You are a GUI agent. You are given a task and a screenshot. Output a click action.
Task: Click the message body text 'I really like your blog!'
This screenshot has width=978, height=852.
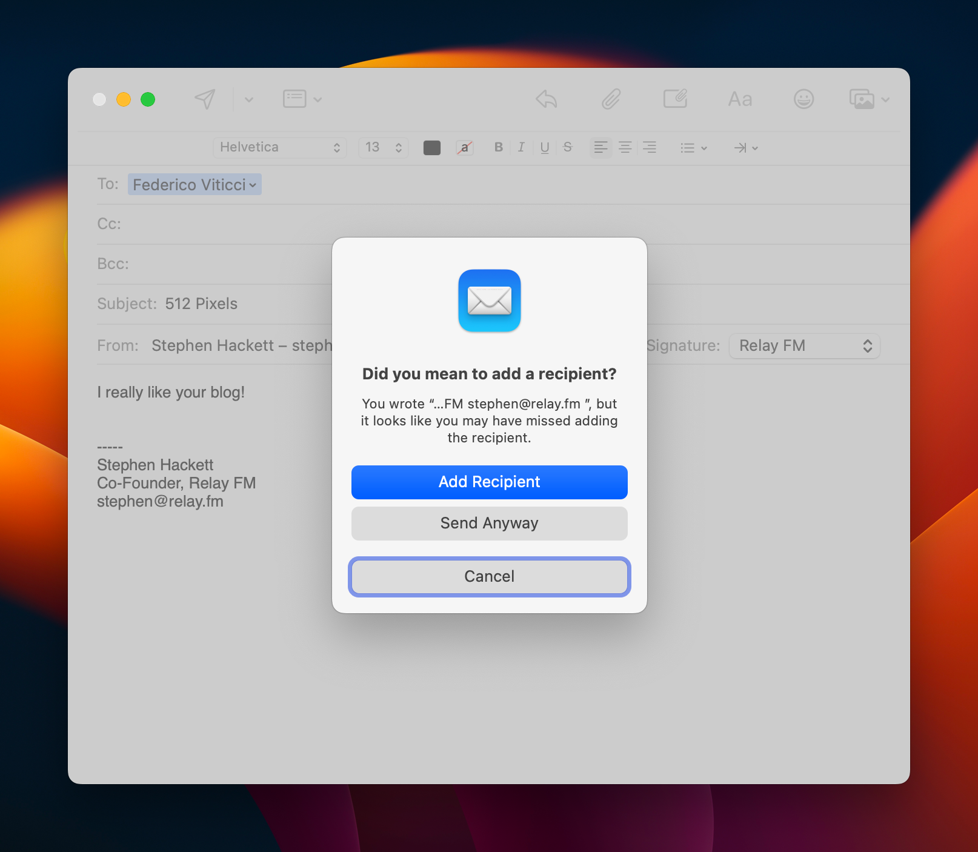[171, 393]
